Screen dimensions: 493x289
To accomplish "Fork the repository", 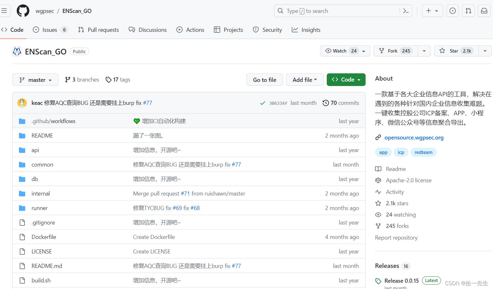I will click(x=396, y=51).
